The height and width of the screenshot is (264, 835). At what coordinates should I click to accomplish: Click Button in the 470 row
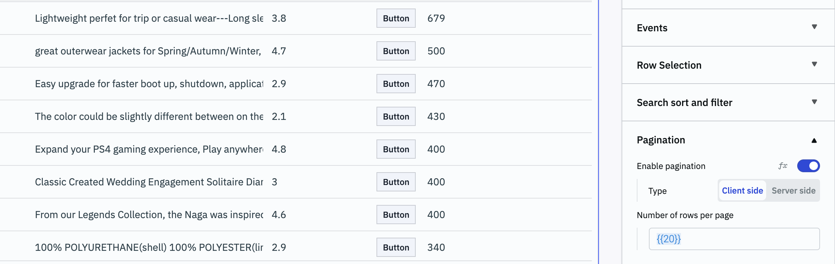(396, 84)
